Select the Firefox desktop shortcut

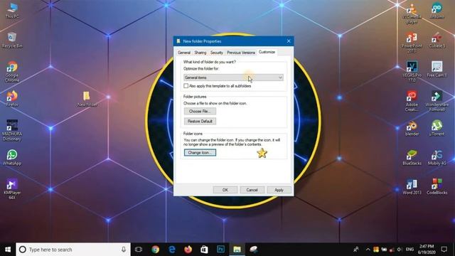click(12, 98)
